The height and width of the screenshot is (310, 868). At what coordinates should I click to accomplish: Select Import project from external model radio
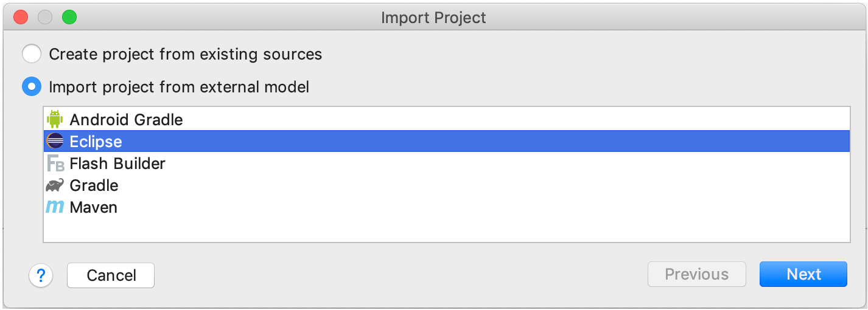point(32,87)
